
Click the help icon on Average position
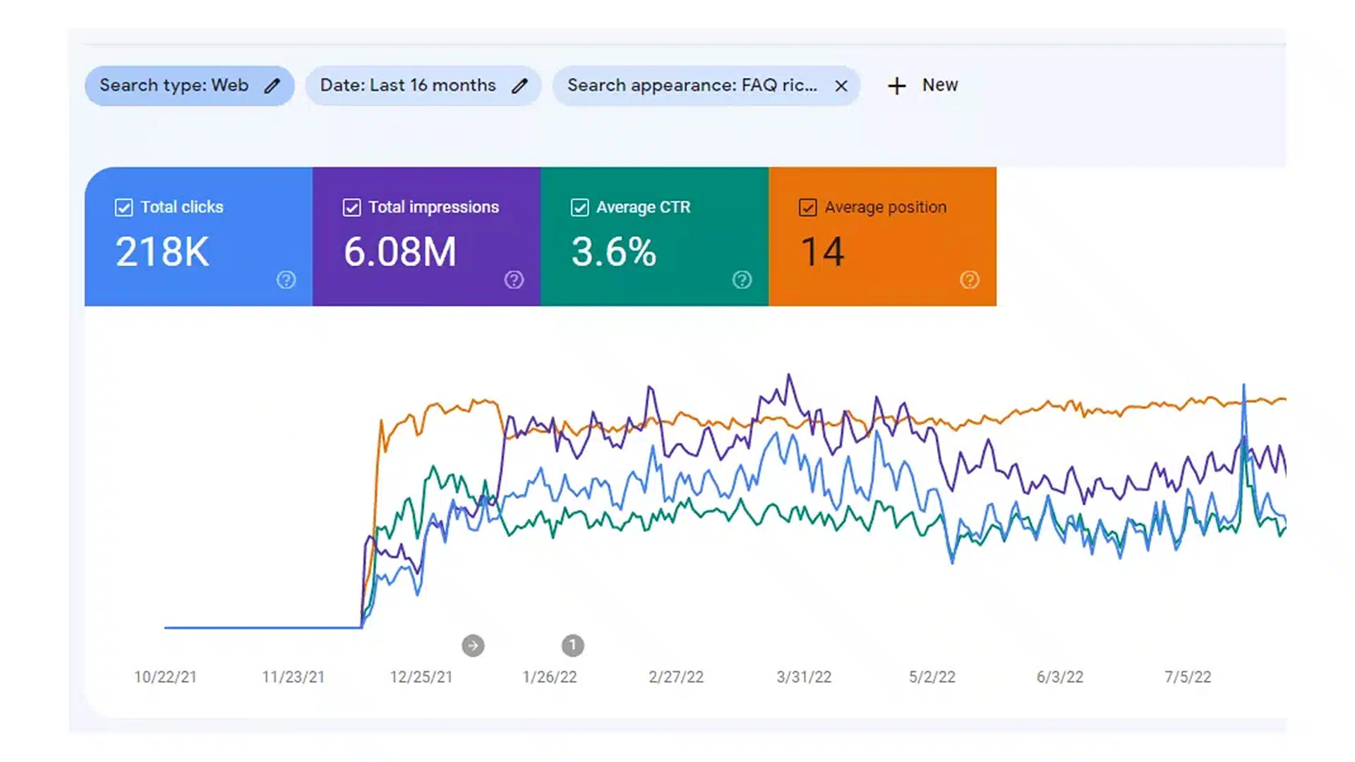coord(970,280)
